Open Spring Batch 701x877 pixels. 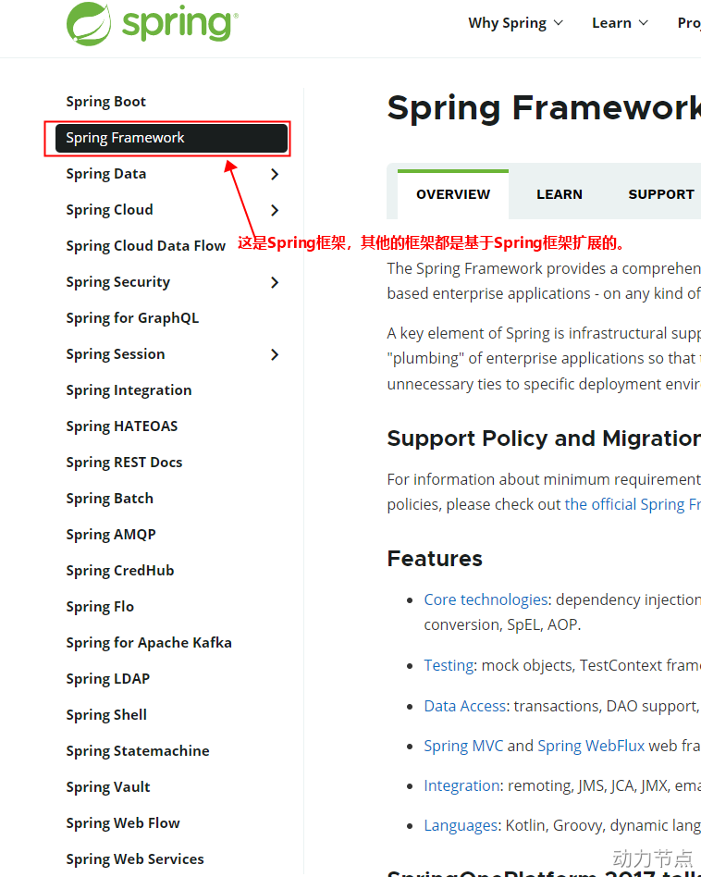pos(109,499)
